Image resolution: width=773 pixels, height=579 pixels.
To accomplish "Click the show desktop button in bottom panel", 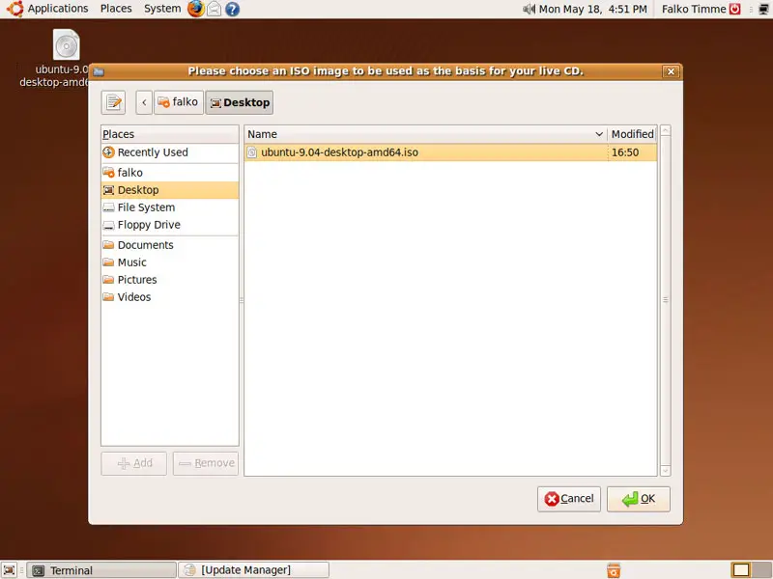I will tap(10, 570).
